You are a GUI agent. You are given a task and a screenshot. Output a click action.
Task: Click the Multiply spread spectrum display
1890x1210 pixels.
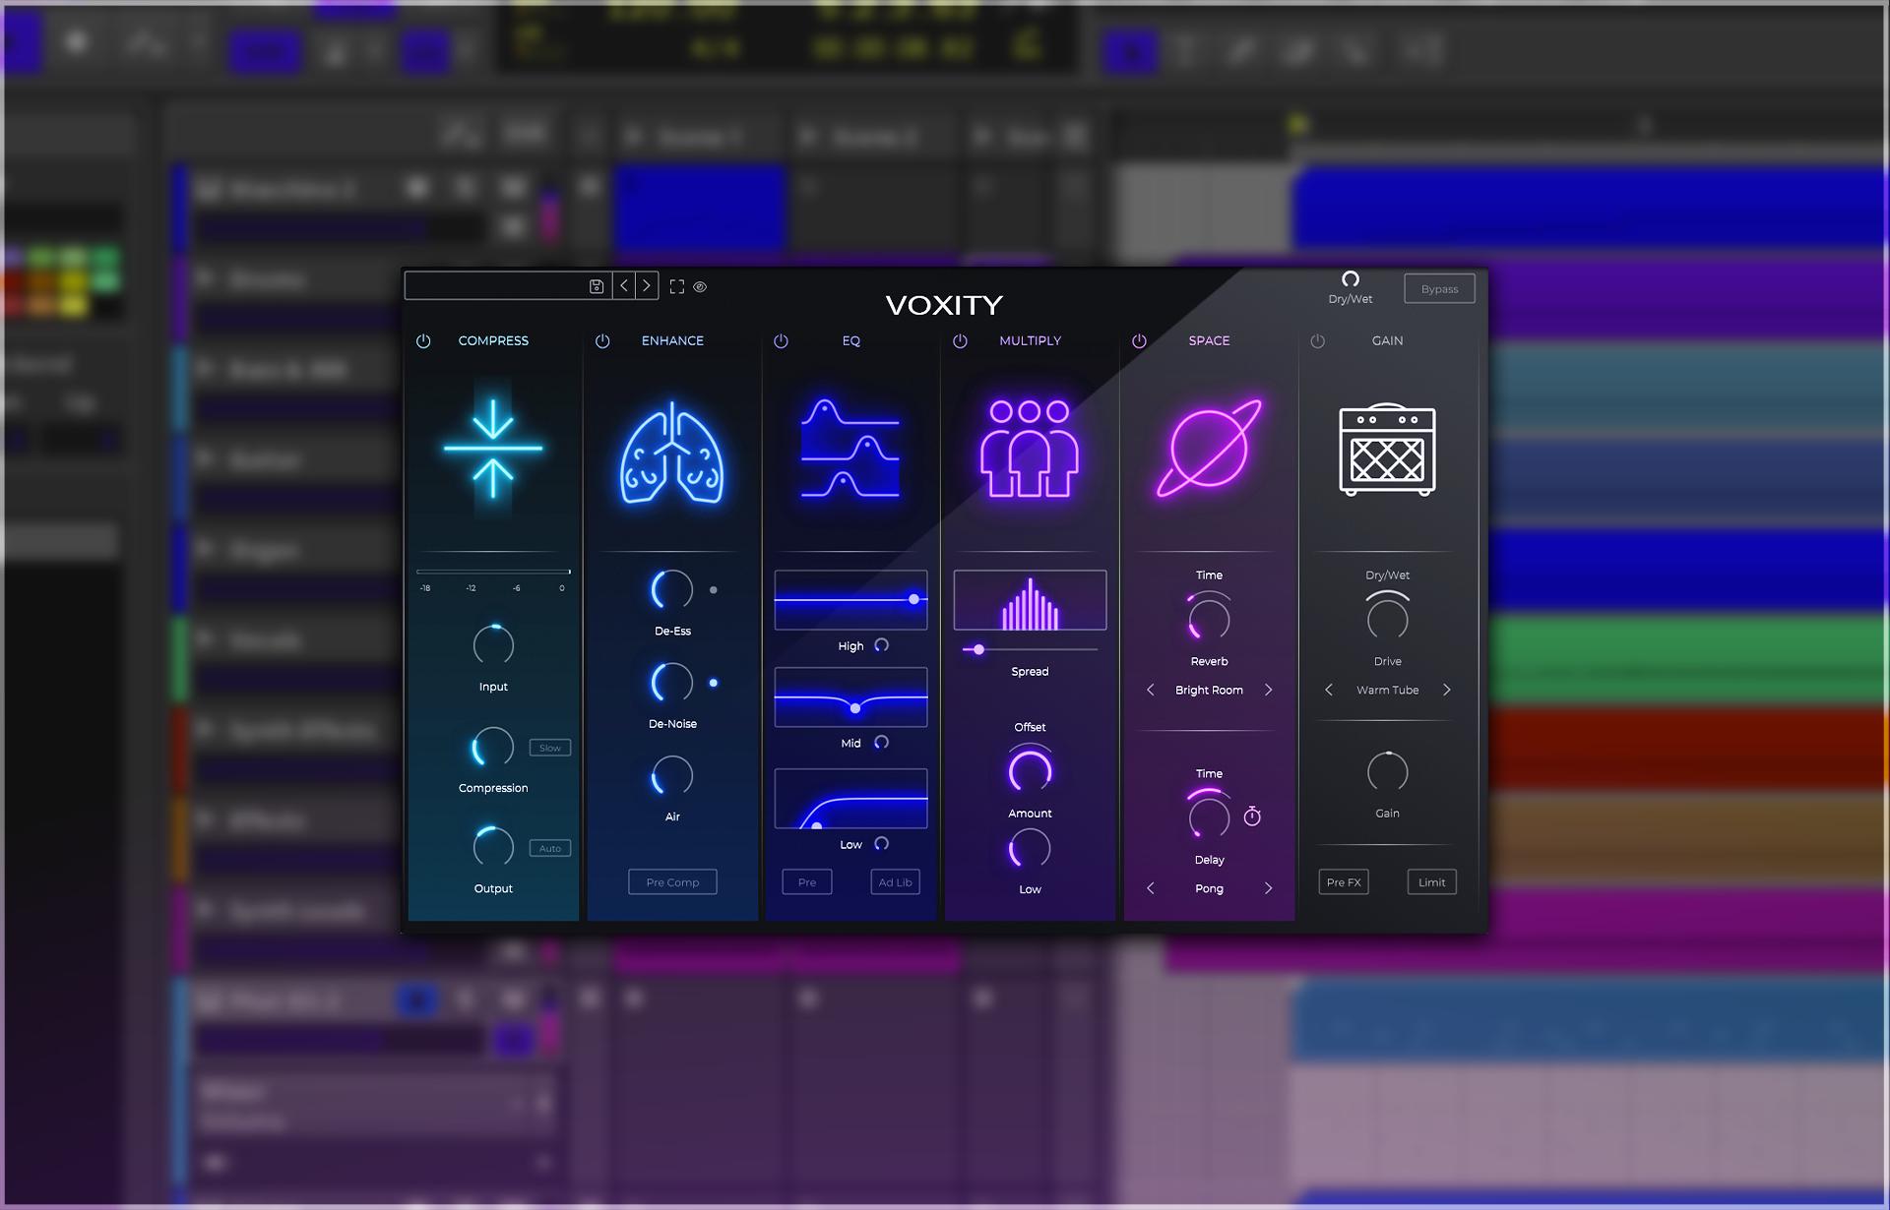pyautogui.click(x=1030, y=600)
